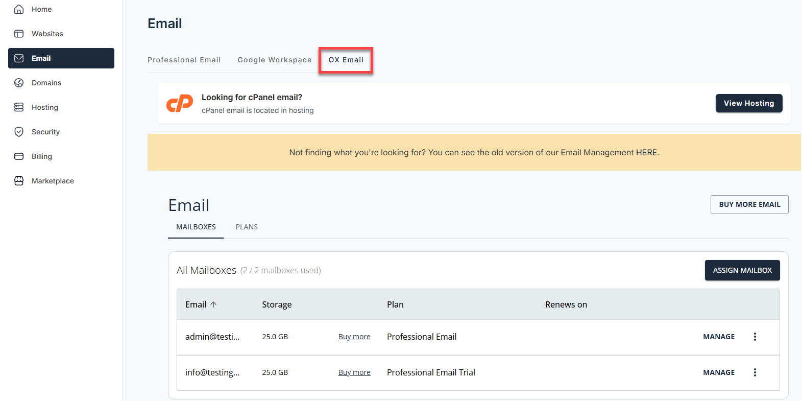Screen dimensions: 802x401
Task: Click BUY MORE EMAIL button
Action: 749,204
